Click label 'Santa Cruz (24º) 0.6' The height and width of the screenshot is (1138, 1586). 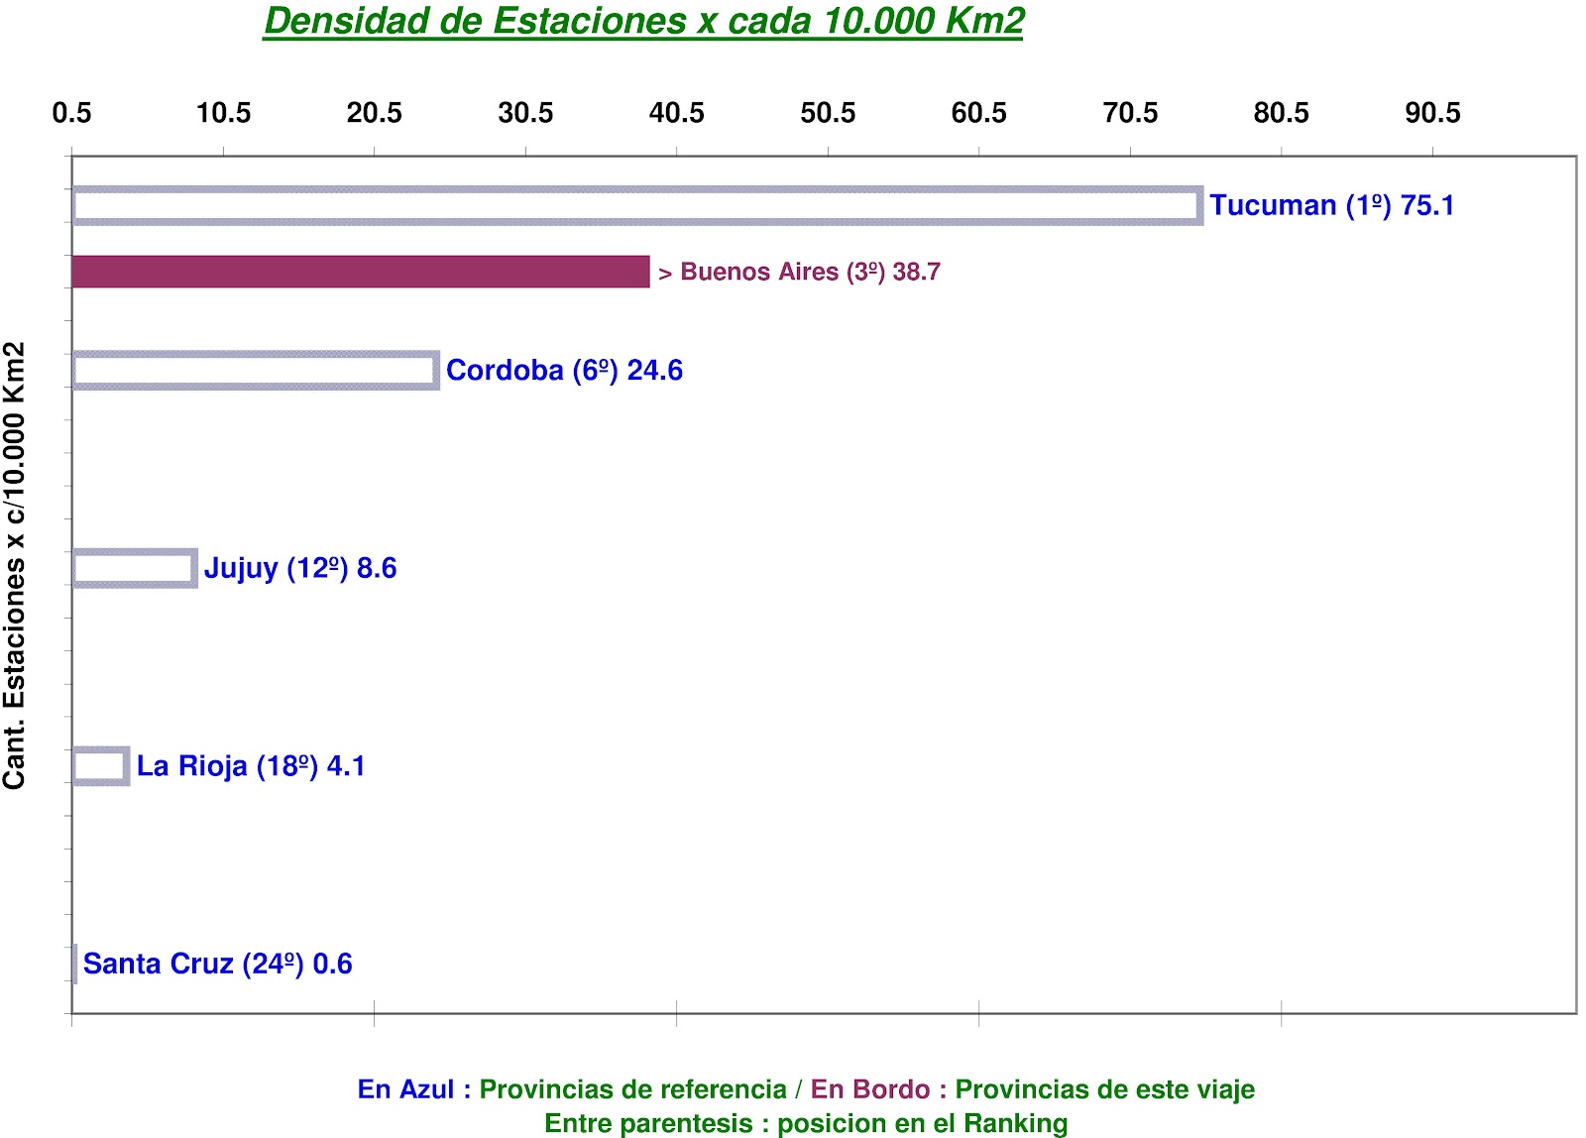(x=217, y=964)
